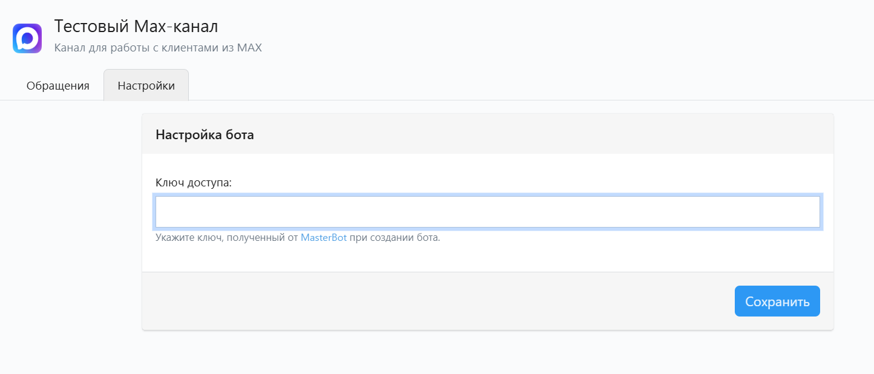Switch to the Настройки tab
The width and height of the screenshot is (874, 374).
pyautogui.click(x=146, y=86)
